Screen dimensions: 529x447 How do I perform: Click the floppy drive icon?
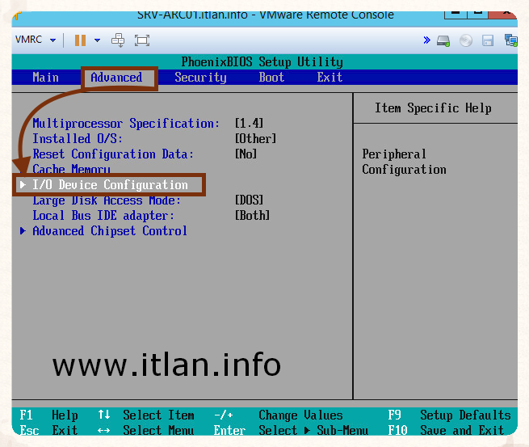click(x=488, y=40)
